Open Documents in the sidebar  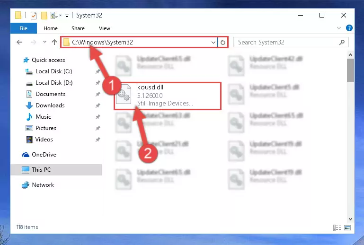[x=50, y=94]
